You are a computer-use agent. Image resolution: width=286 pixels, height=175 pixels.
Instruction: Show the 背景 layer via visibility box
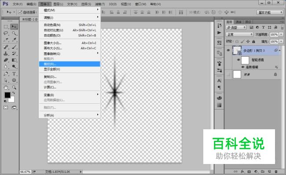point(228,74)
